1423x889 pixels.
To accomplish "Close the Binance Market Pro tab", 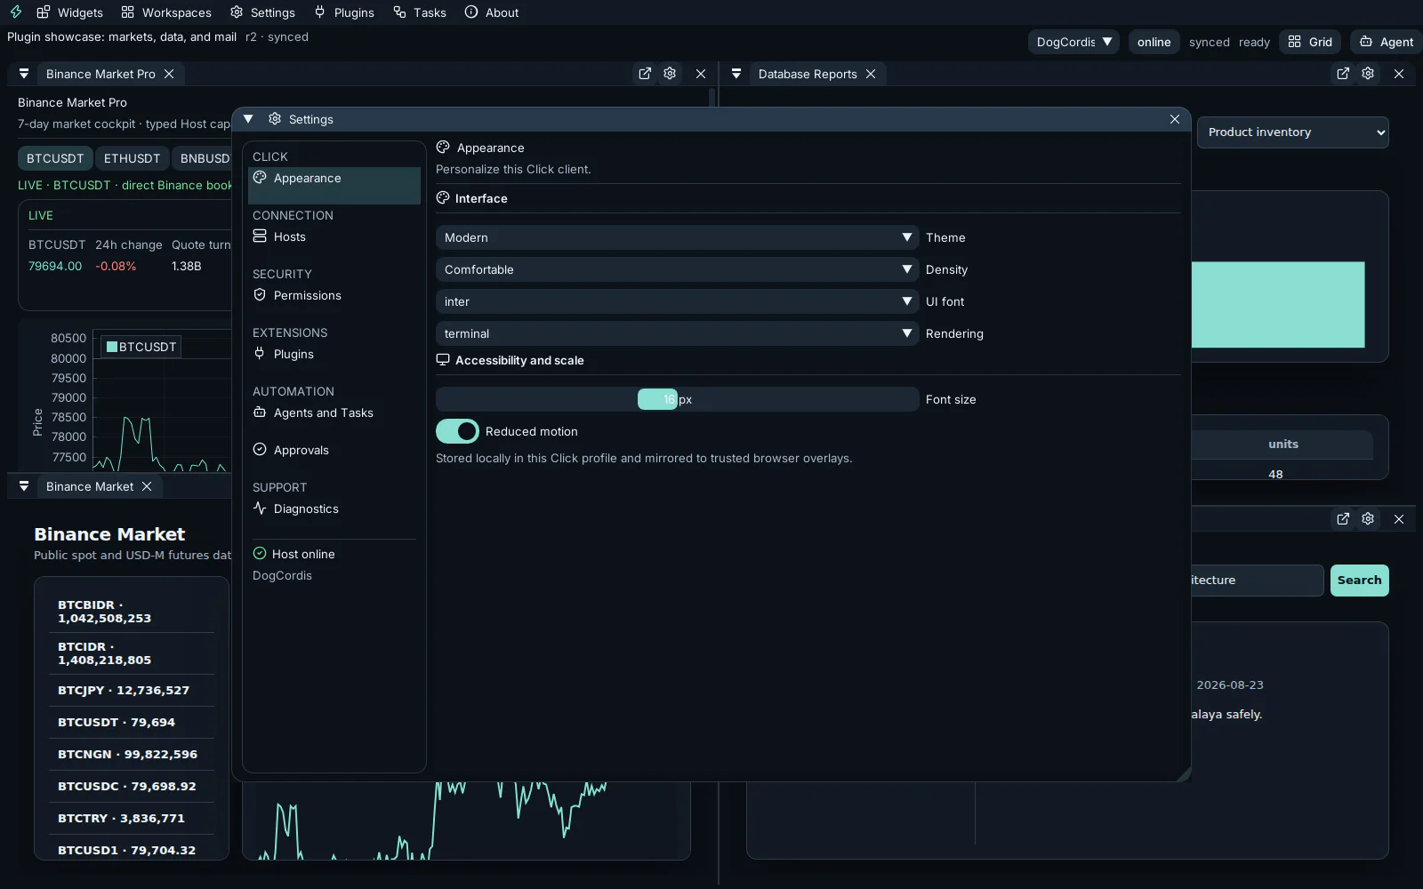I will 169,74.
